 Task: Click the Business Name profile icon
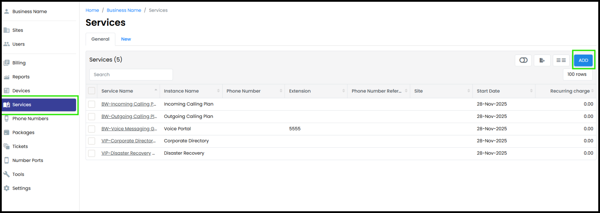pos(6,12)
